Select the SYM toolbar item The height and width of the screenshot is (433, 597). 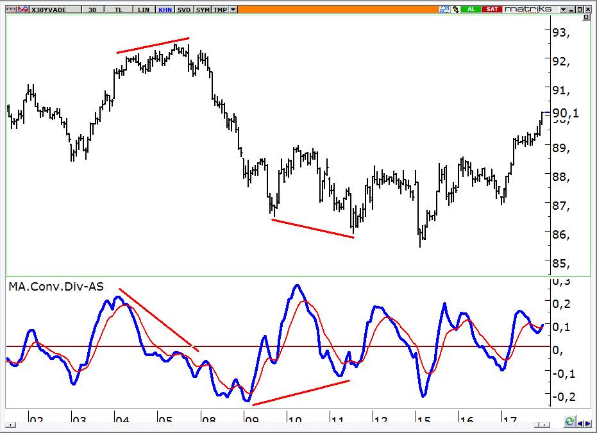click(203, 10)
